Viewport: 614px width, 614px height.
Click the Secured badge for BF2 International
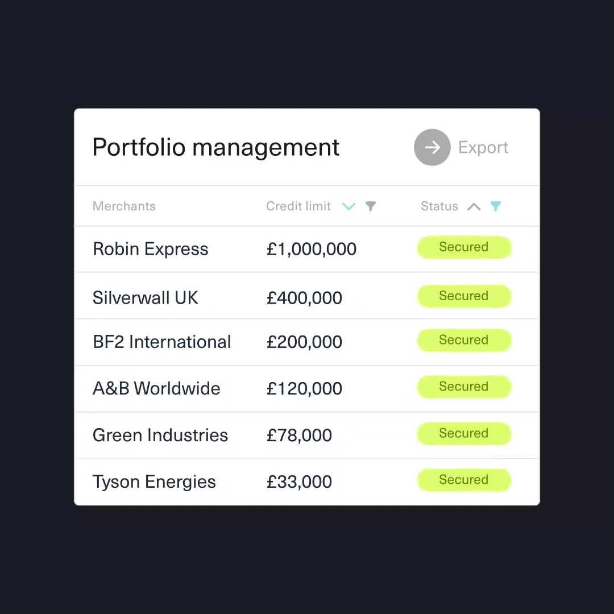pos(463,340)
